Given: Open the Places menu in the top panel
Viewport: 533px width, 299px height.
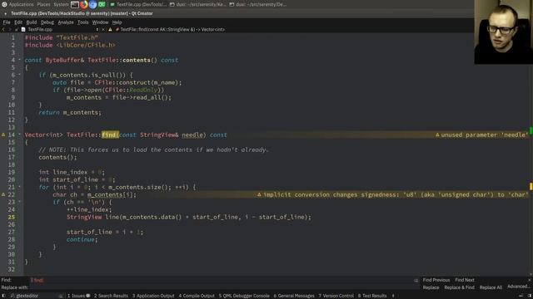Looking at the screenshot, I should [x=43, y=4].
